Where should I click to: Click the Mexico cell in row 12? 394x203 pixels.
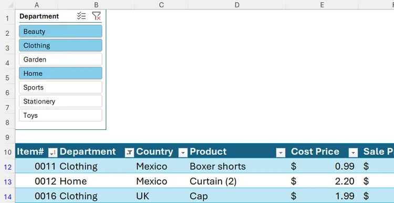point(161,166)
